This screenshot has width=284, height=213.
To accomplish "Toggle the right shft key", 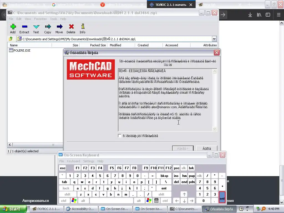I will click(x=161, y=194).
